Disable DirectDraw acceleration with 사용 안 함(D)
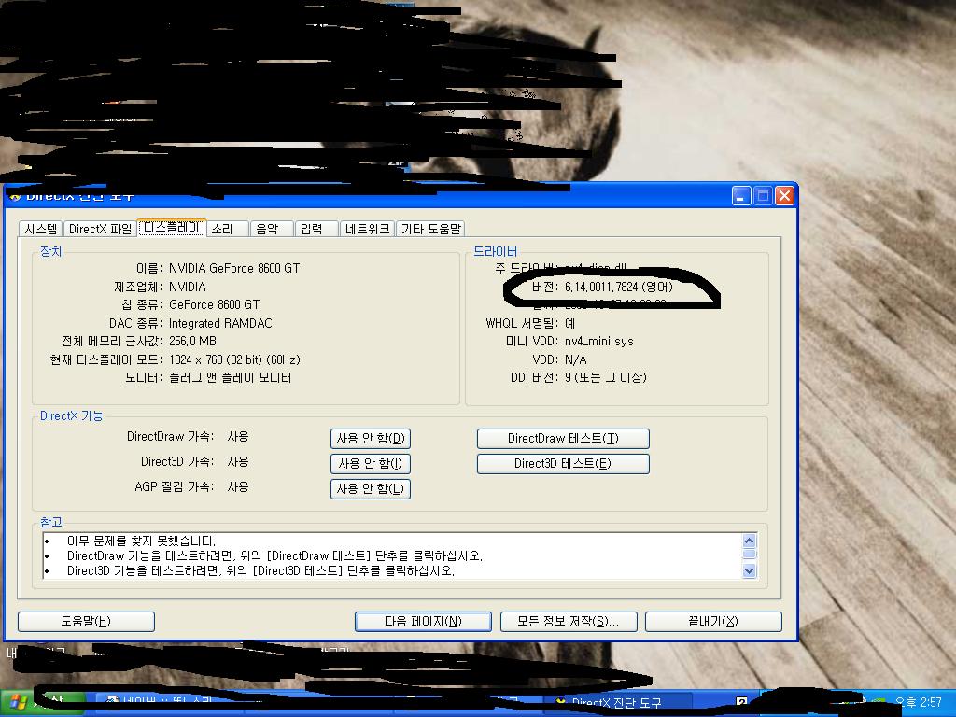The height and width of the screenshot is (717, 956). click(371, 439)
